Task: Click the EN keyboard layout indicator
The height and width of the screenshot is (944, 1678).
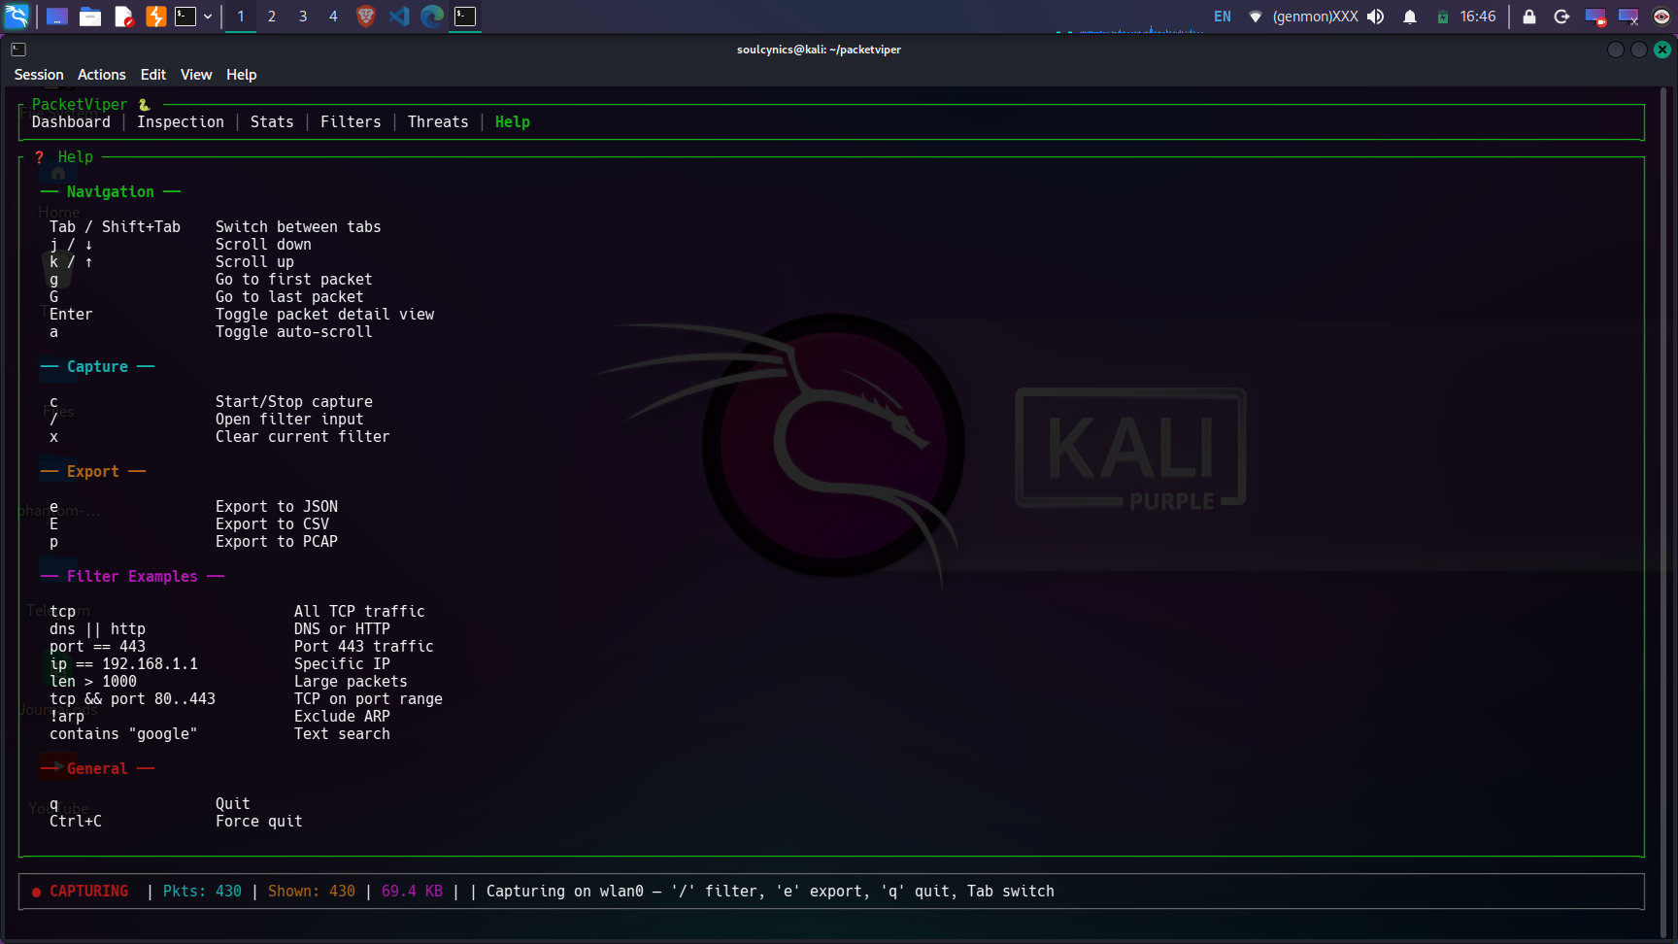Action: click(1223, 17)
